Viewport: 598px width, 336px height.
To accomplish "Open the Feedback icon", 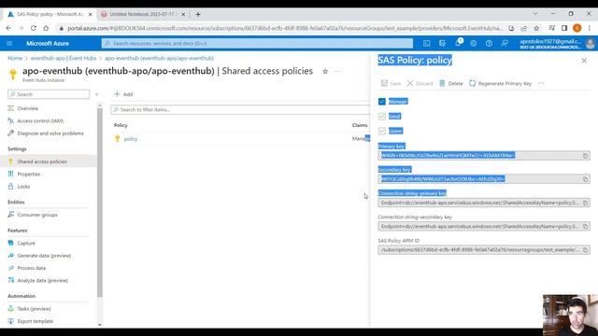I will point(505,44).
